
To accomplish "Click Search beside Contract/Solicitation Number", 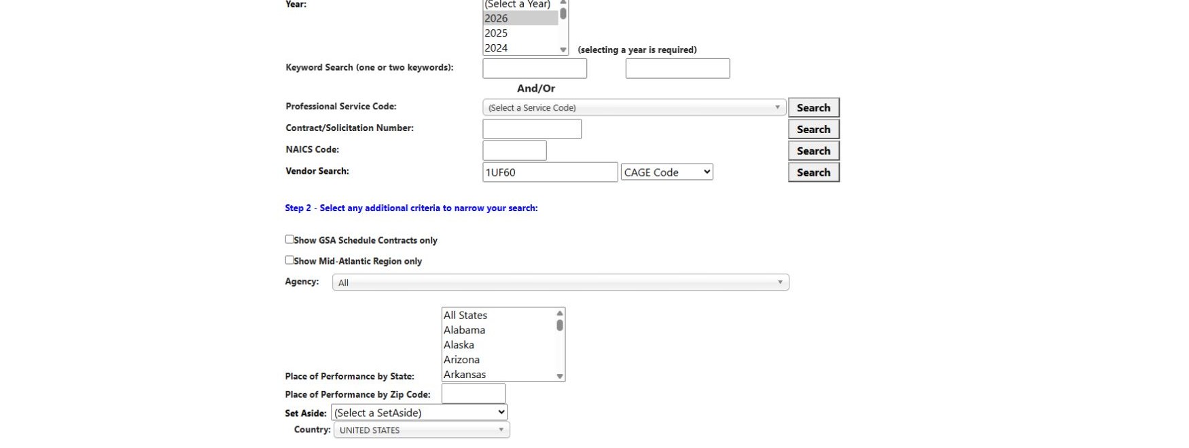I will [x=813, y=129].
